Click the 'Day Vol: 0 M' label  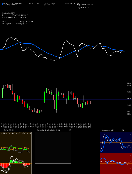[83, 8]
